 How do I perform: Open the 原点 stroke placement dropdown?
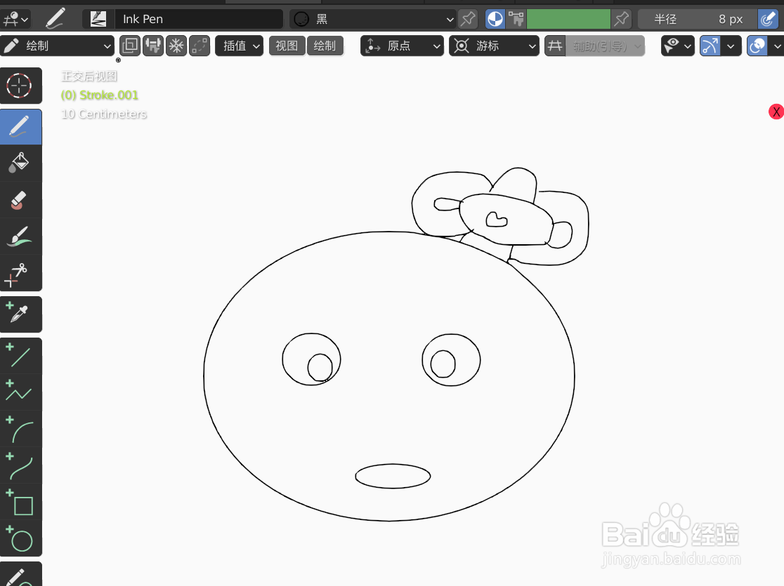tap(402, 46)
